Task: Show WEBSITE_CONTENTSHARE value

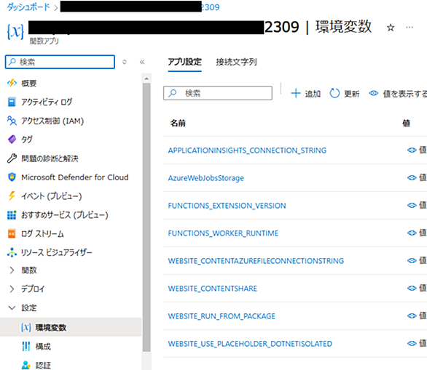Action: 412,289
